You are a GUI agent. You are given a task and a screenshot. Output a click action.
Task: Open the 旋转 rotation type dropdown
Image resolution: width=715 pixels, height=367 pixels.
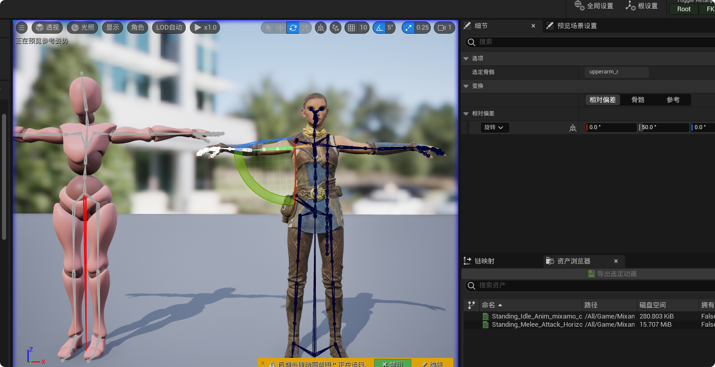tap(495, 128)
